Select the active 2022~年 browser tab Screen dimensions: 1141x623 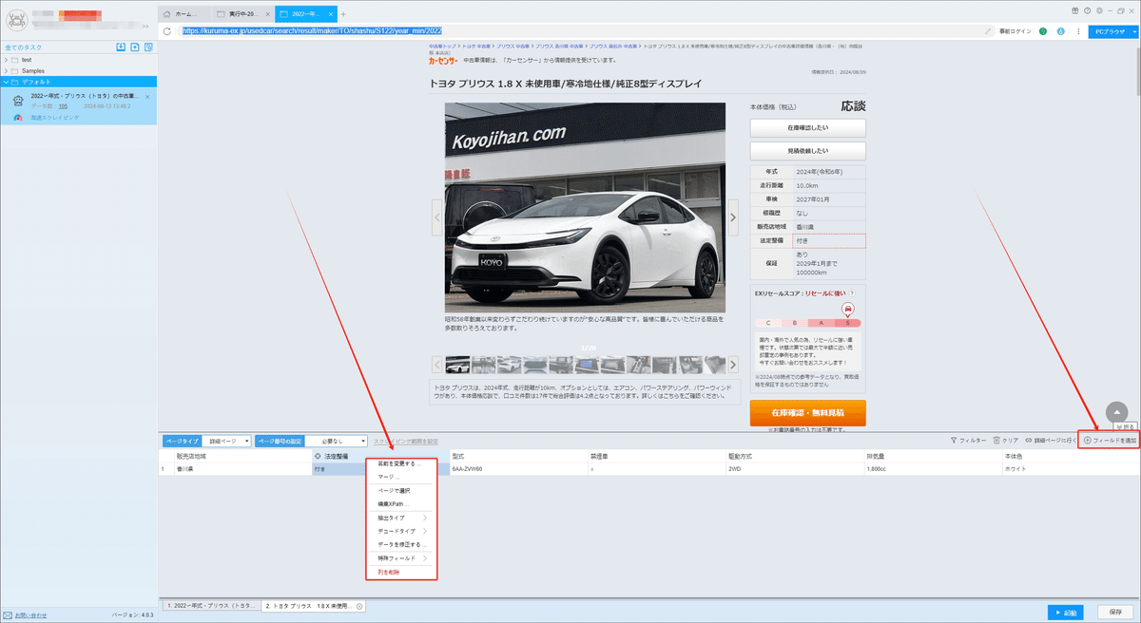point(305,14)
